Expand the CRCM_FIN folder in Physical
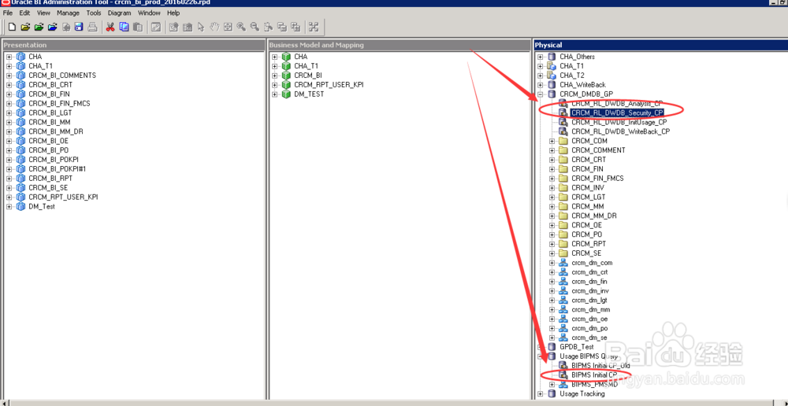 pyautogui.click(x=552, y=169)
